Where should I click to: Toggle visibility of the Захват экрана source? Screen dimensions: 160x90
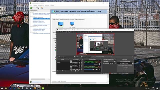tap(79, 69)
